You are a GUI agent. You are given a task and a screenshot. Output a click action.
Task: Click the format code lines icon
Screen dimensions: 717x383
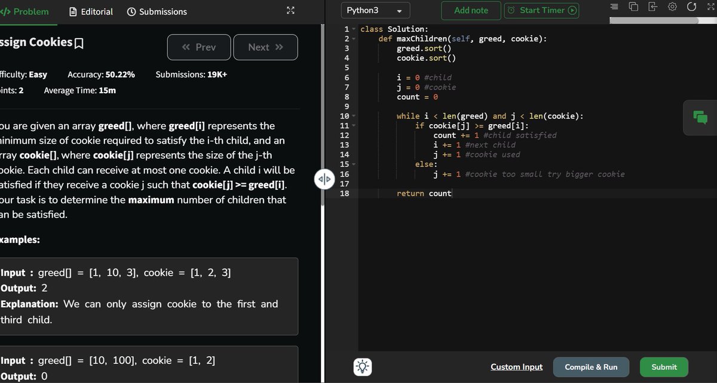[614, 7]
